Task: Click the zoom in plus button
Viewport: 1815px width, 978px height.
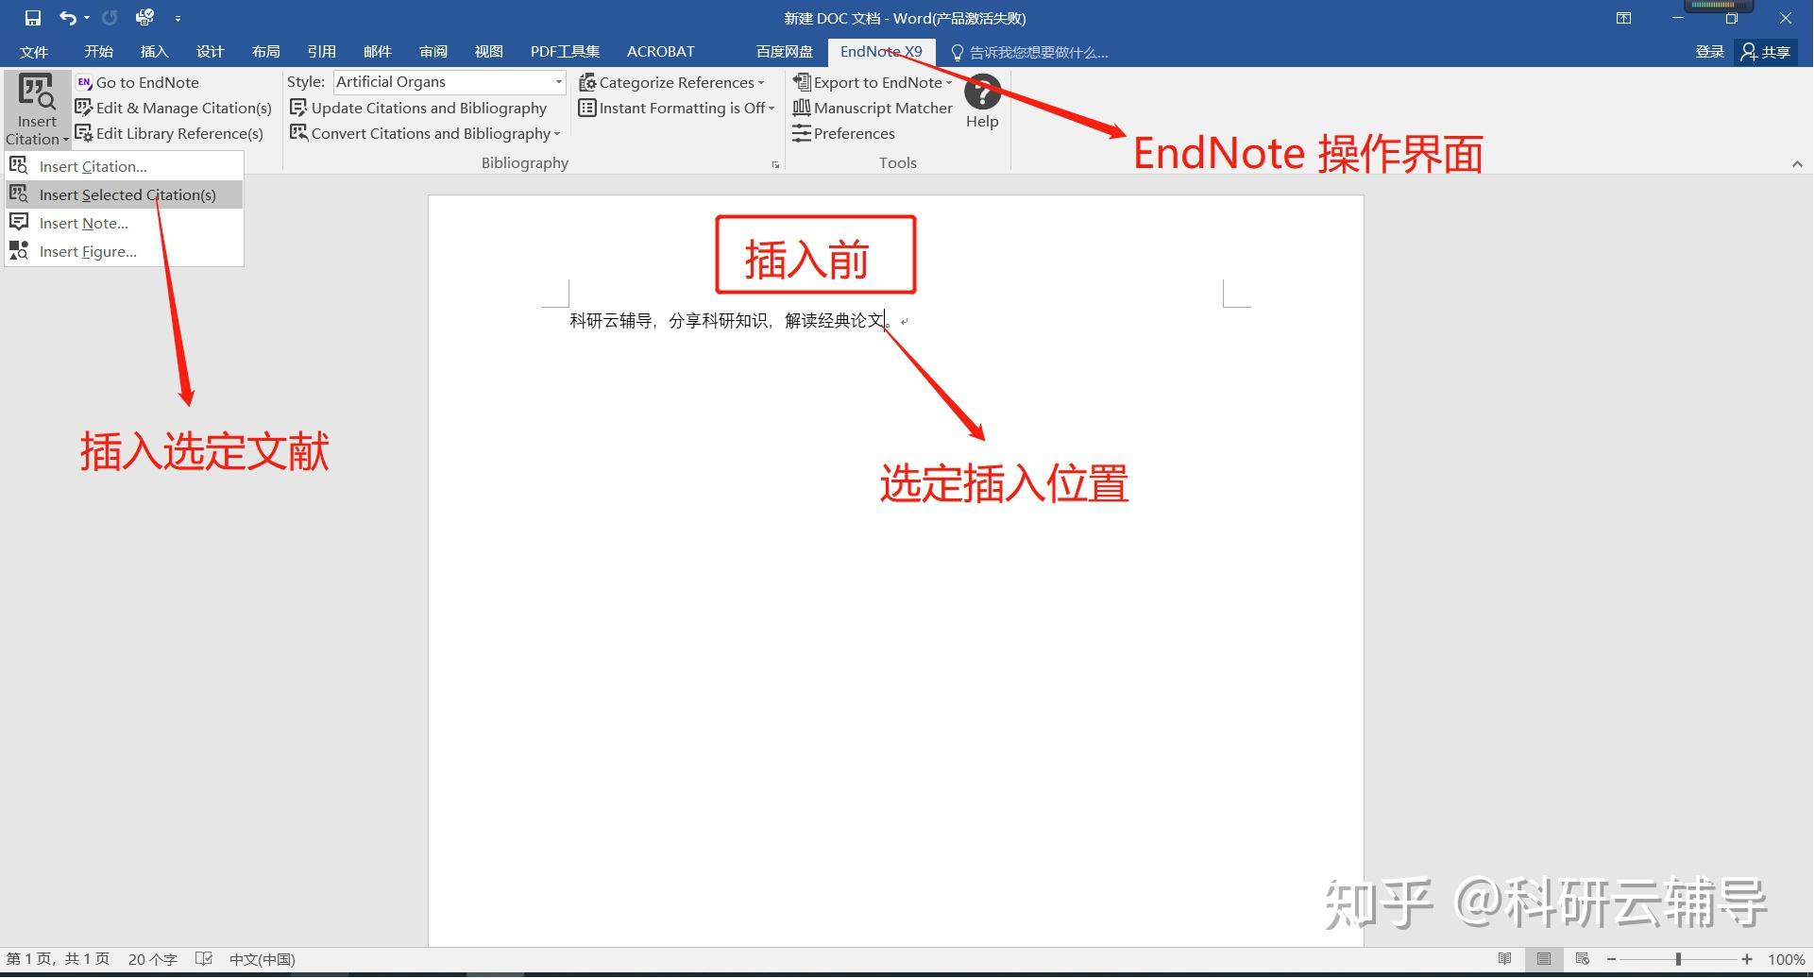Action: coord(1747,959)
